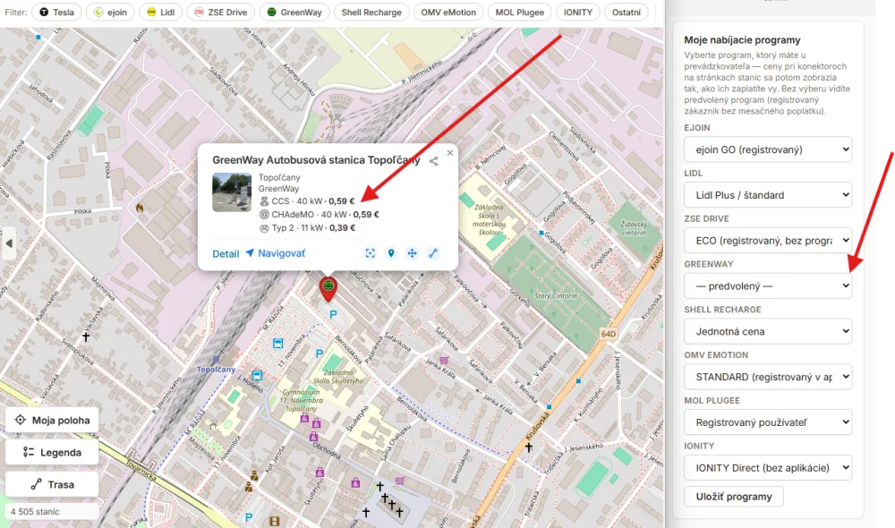This screenshot has width=895, height=528.
Task: Click the CCS connector icon
Action: [264, 201]
